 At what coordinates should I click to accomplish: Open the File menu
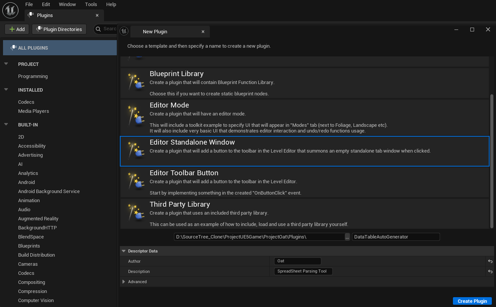click(29, 4)
